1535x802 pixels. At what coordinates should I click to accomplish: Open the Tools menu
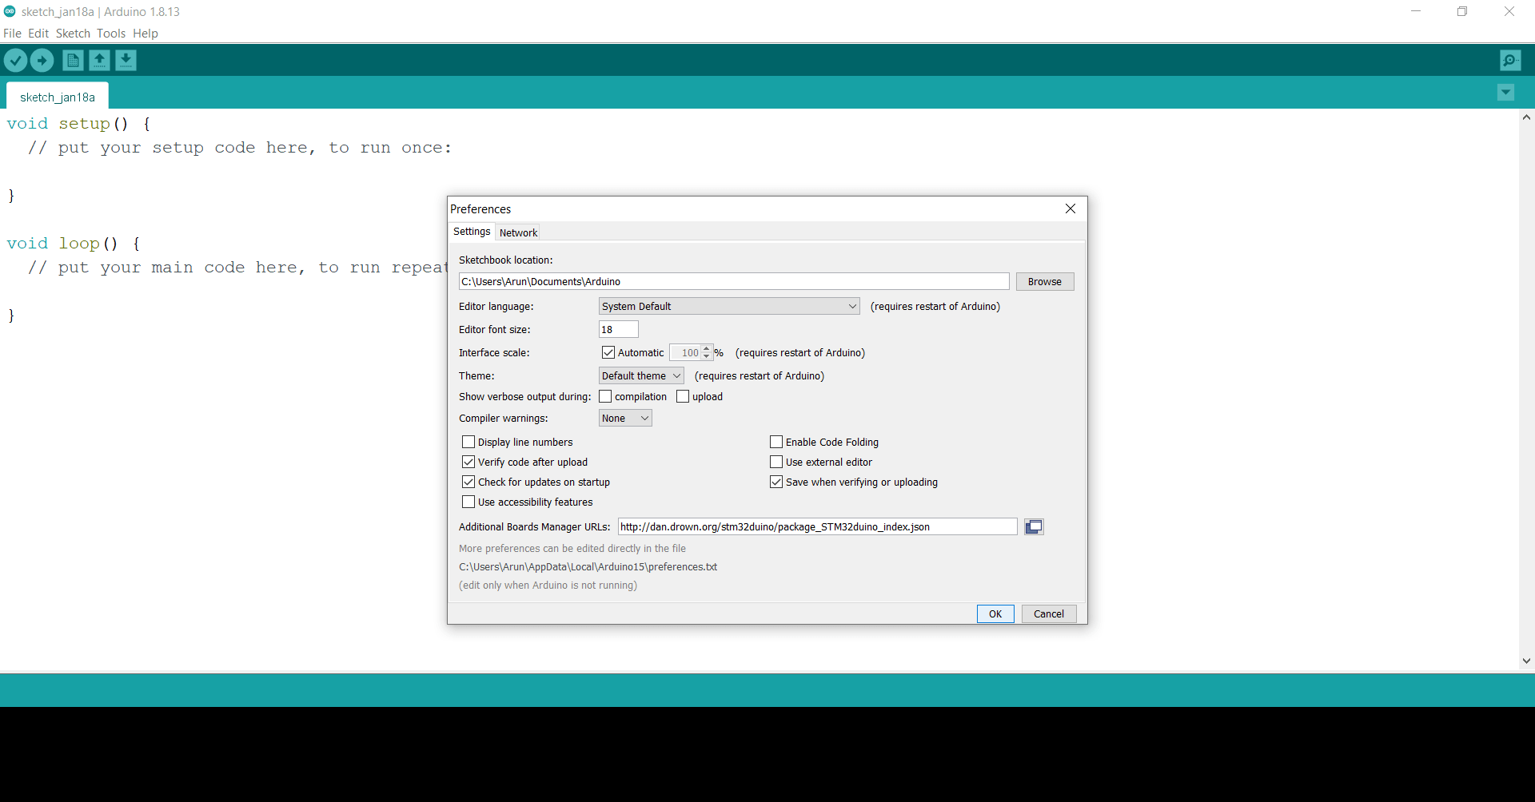[111, 33]
